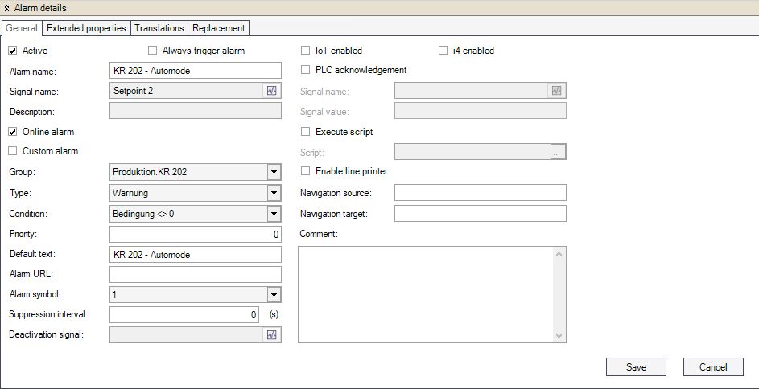The width and height of the screenshot is (759, 389).
Task: Expand the Type dropdown showing Warnung
Action: pos(274,193)
